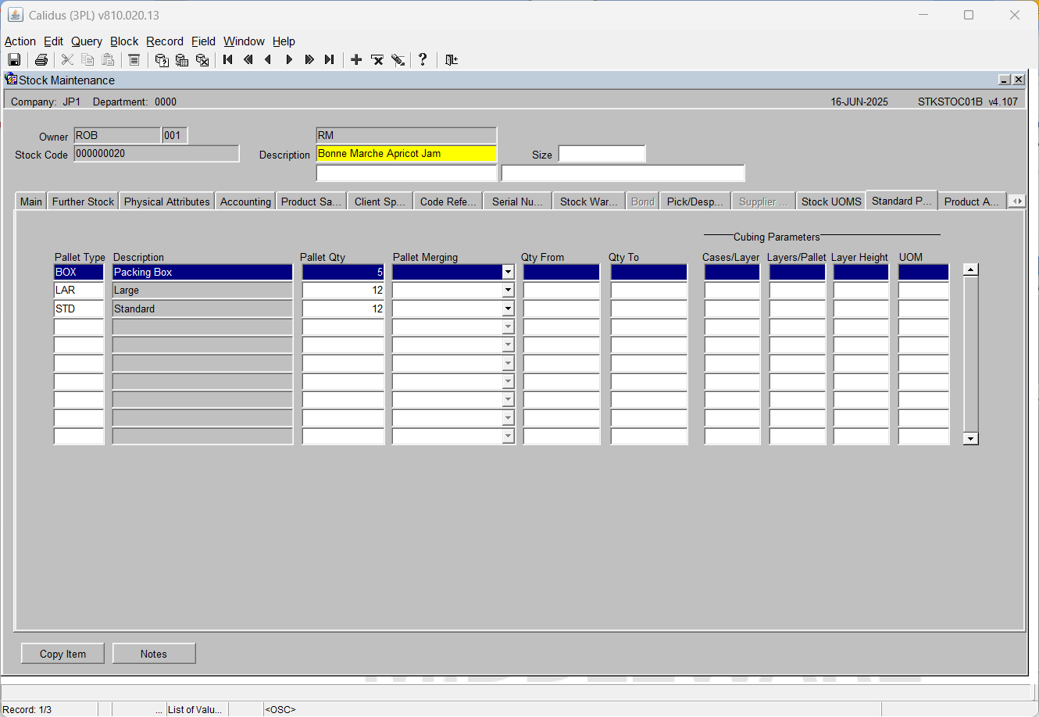Click the Exit door icon in the toolbar
The height and width of the screenshot is (717, 1039).
(452, 60)
